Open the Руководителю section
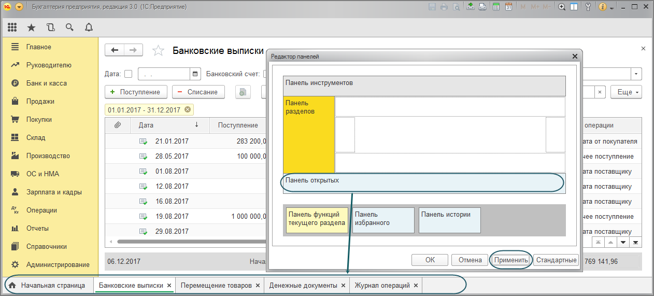Viewport: 654px width, 296px height. tap(49, 65)
